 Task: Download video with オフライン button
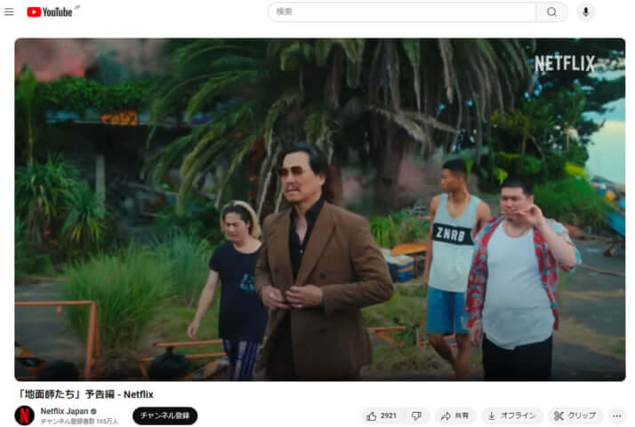(511, 415)
